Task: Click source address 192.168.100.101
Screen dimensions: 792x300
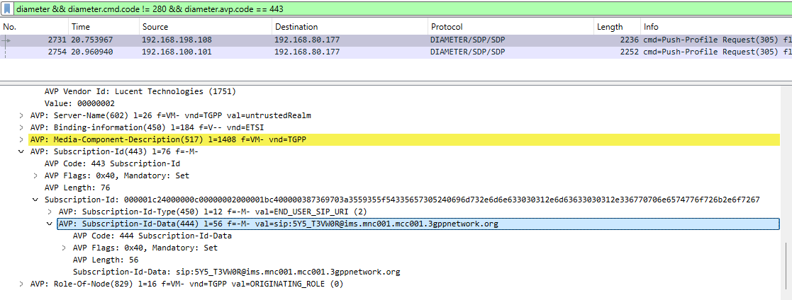Action: [x=177, y=52]
